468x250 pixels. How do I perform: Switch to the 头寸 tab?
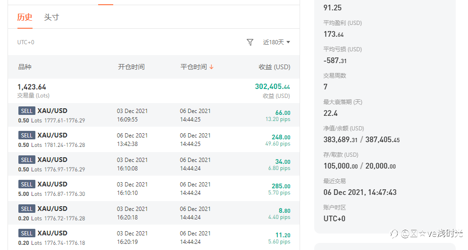coord(51,17)
